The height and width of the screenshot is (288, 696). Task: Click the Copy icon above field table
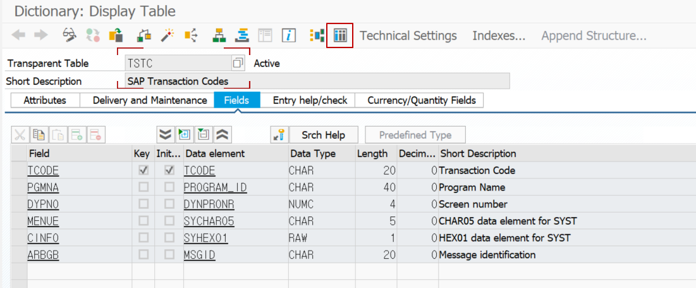39,135
